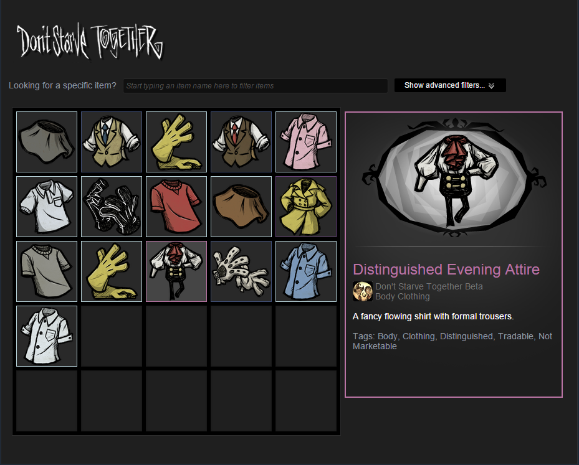This screenshot has height=465, width=579.
Task: Select the blue tie tan vest item
Action: click(112, 142)
